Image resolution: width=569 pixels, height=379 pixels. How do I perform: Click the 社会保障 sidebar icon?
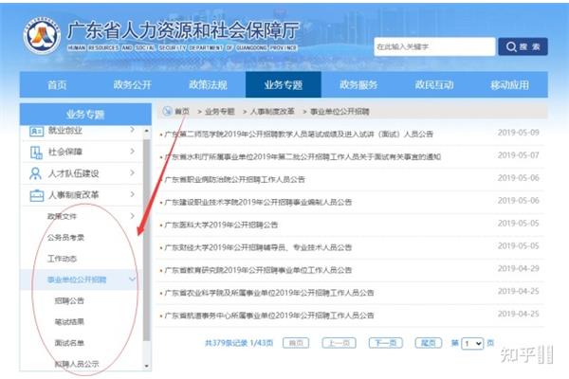click(x=36, y=153)
